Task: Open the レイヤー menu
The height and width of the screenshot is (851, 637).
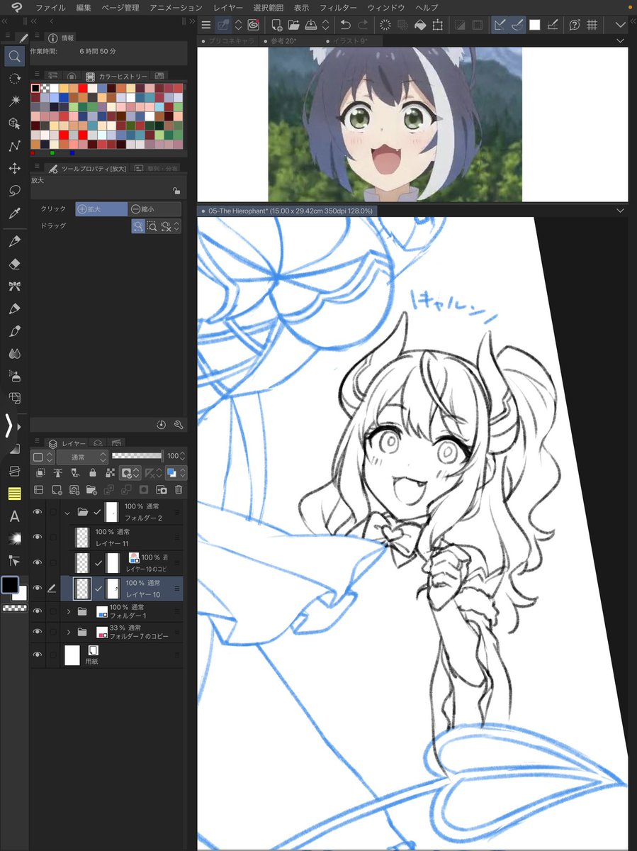Action: pyautogui.click(x=228, y=7)
